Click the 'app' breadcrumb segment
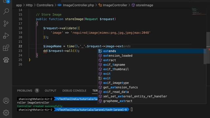 tap(19, 5)
